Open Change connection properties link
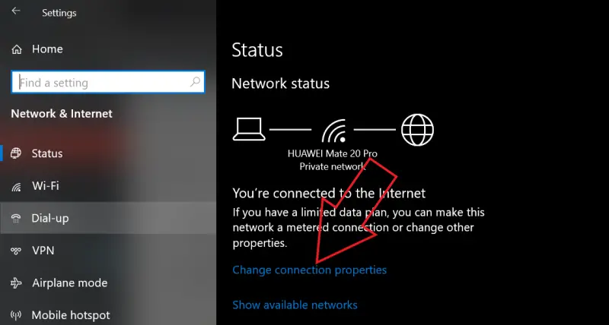This screenshot has height=325, width=609. [x=310, y=270]
